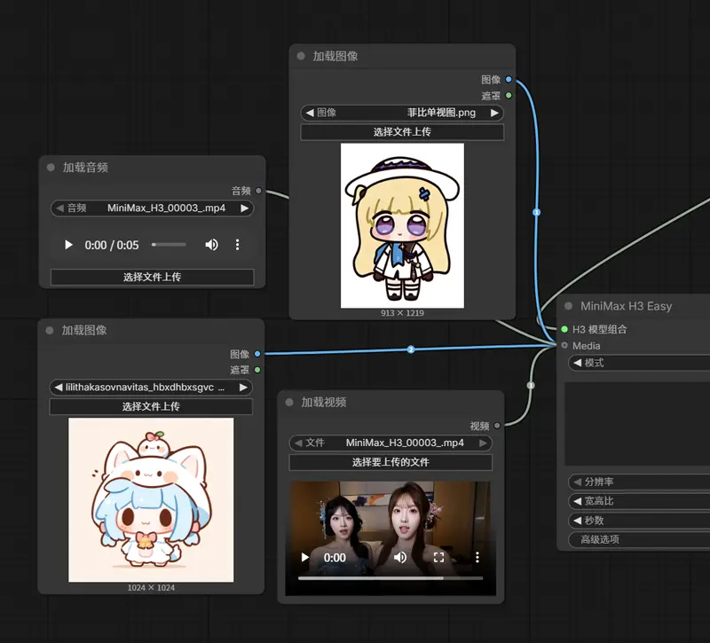Select previous video file in 文件 selector
Viewport: 710px width, 643px height.
tap(298, 443)
